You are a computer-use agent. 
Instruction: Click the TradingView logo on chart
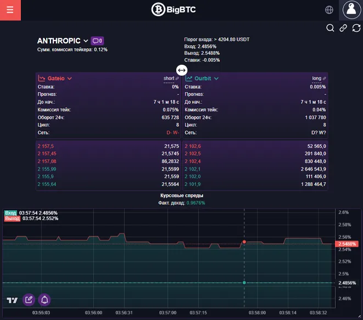[x=12, y=300]
